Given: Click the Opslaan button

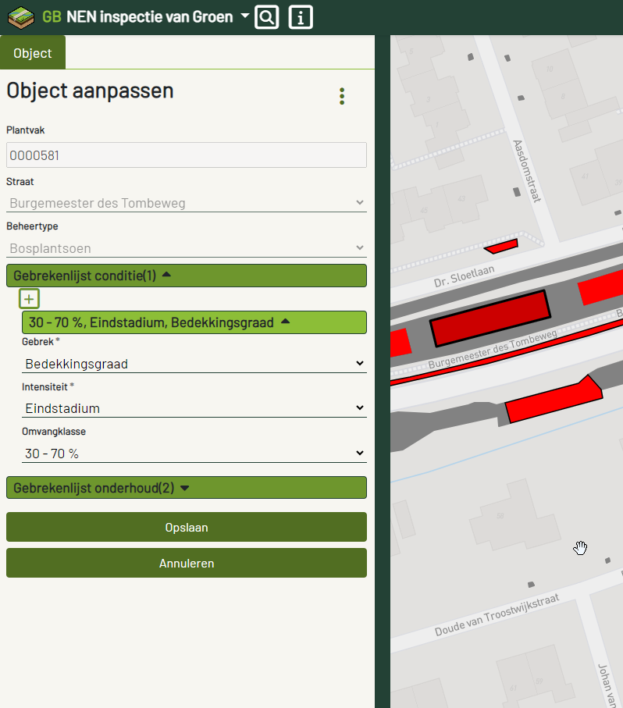Looking at the screenshot, I should coord(186,528).
